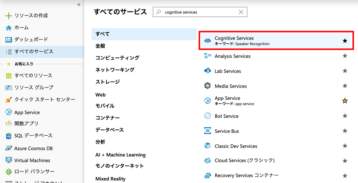Click the rocket icon for クイック スタート センター

[x=8, y=100]
